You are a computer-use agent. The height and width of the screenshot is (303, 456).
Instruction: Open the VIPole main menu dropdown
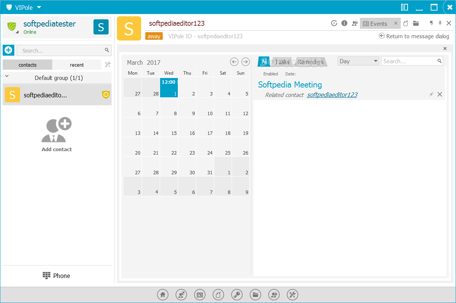[24, 7]
